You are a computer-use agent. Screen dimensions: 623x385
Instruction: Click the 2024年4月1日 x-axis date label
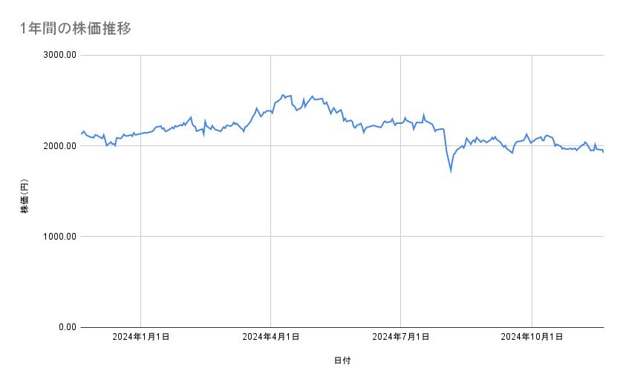pyautogui.click(x=271, y=338)
